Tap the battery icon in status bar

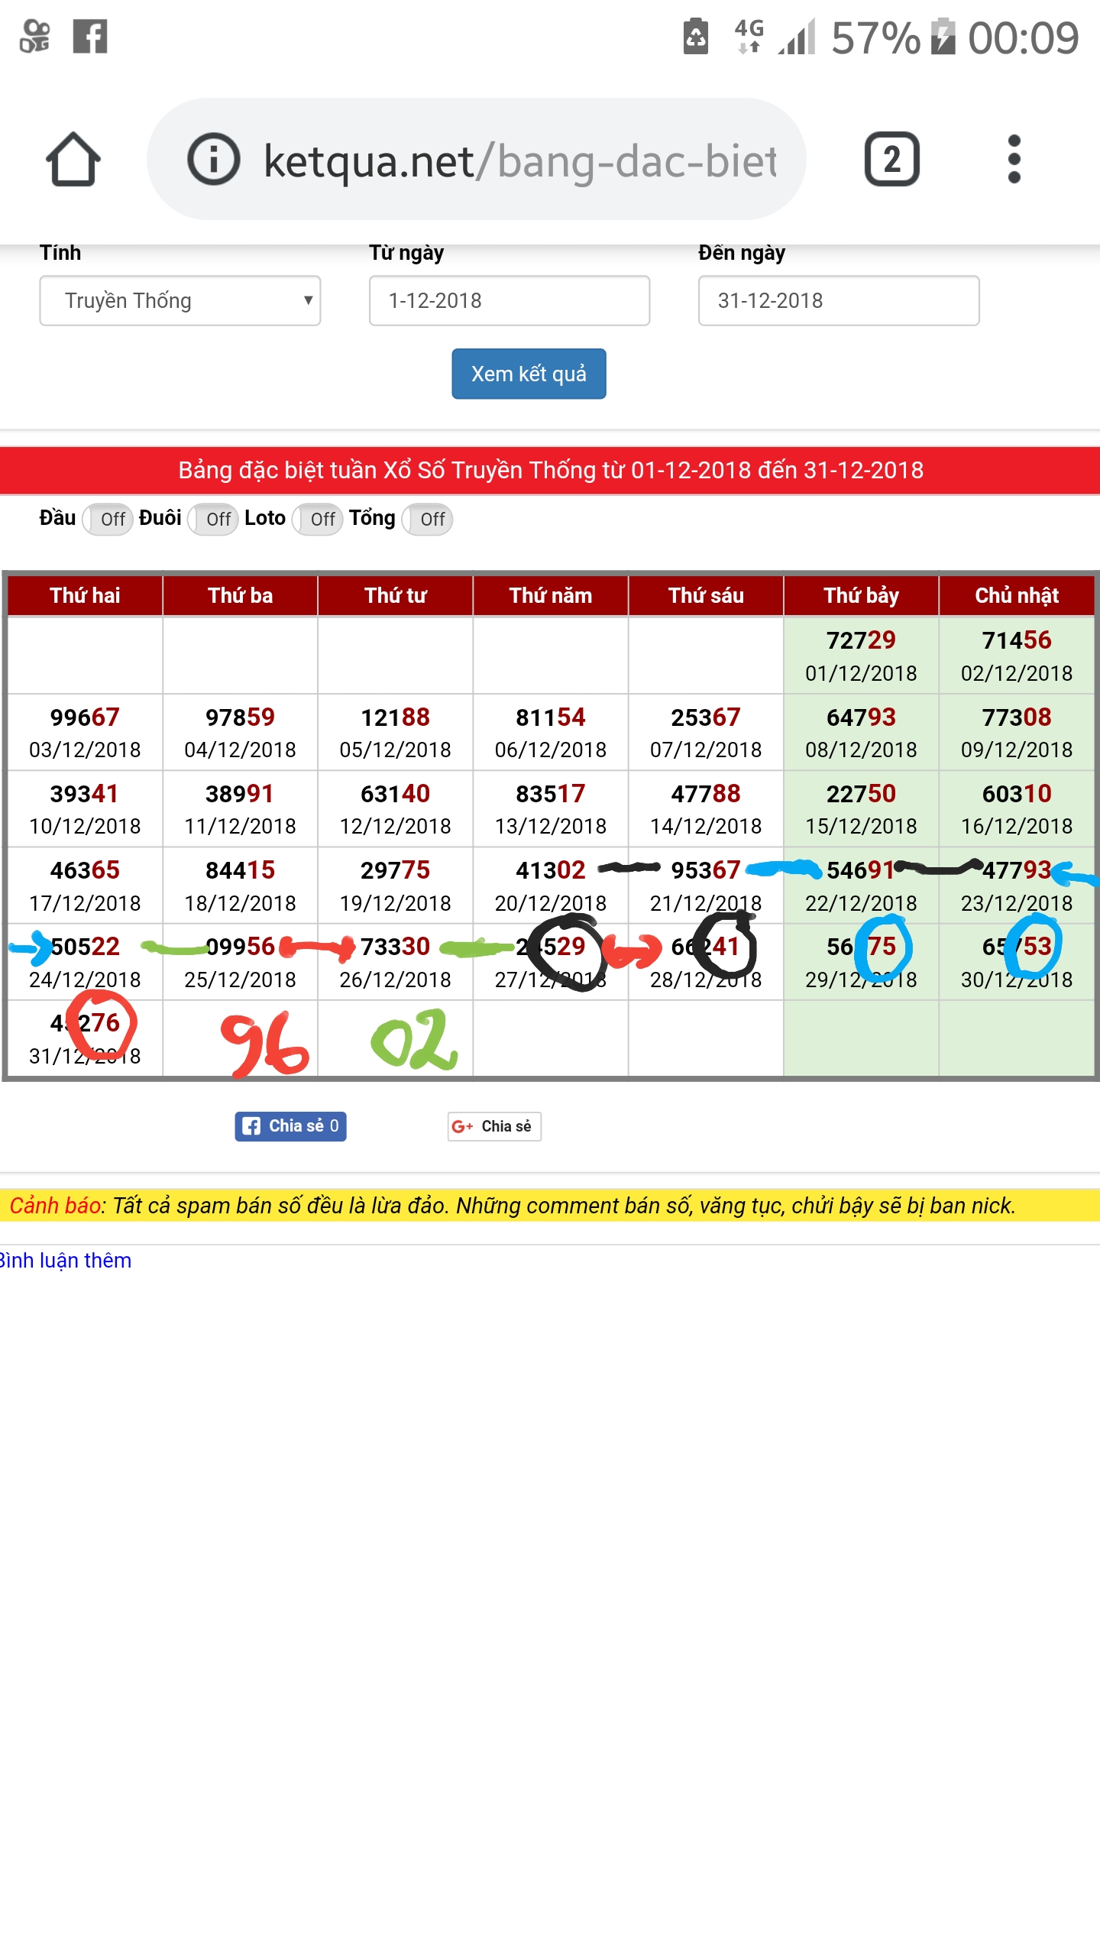coord(943,37)
